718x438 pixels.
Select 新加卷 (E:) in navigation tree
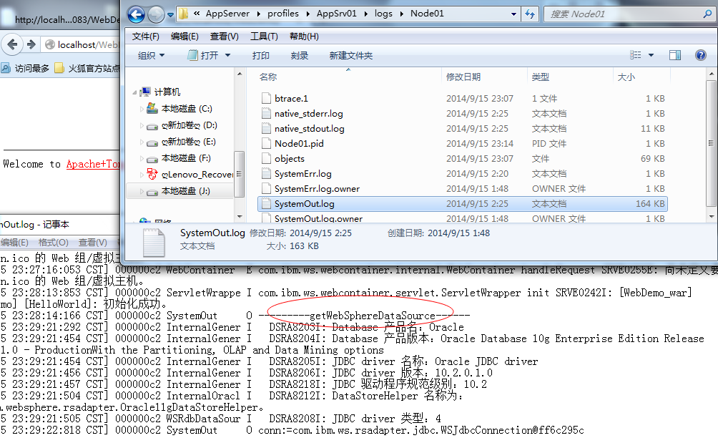click(x=188, y=142)
